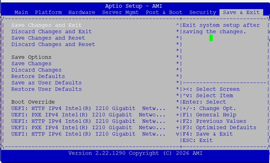Click the Boot Override section heading
The width and height of the screenshot is (270, 163).
pos(33,102)
